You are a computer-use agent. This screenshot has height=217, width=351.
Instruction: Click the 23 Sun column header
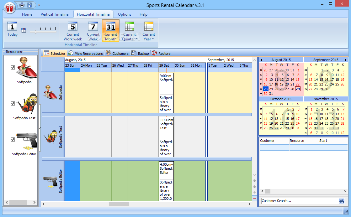tap(72, 65)
